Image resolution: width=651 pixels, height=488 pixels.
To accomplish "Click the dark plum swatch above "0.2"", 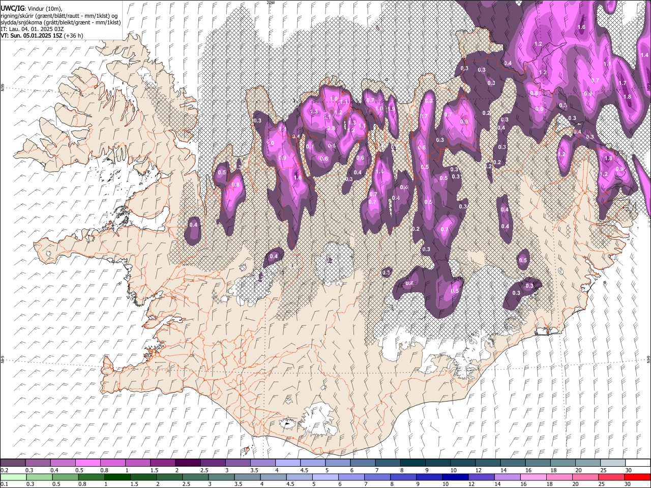I will (13, 463).
